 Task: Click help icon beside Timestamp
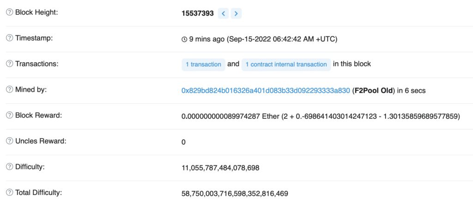[x=10, y=38]
